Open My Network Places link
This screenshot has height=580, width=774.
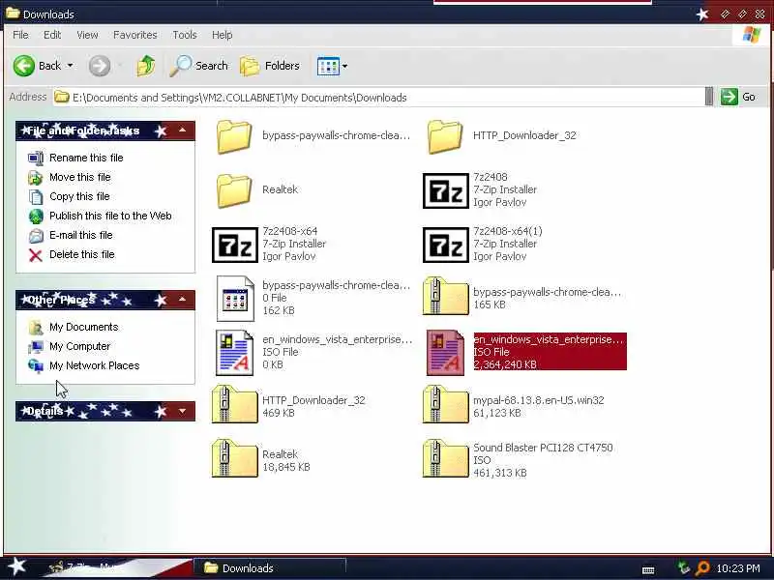point(94,365)
